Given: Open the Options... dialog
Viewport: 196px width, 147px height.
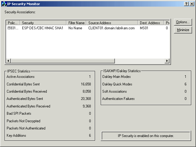Looking at the screenshot, I should coord(183,22).
